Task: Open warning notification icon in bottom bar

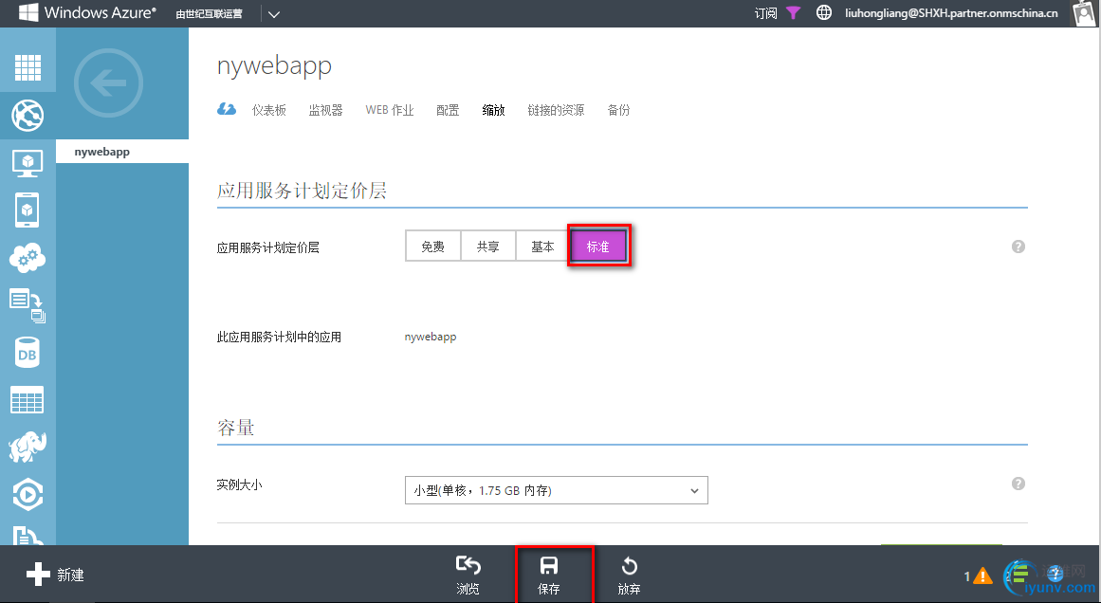Action: (982, 576)
